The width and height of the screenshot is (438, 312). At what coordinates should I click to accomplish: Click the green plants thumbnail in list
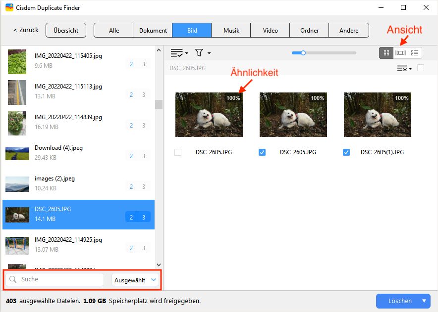click(17, 62)
